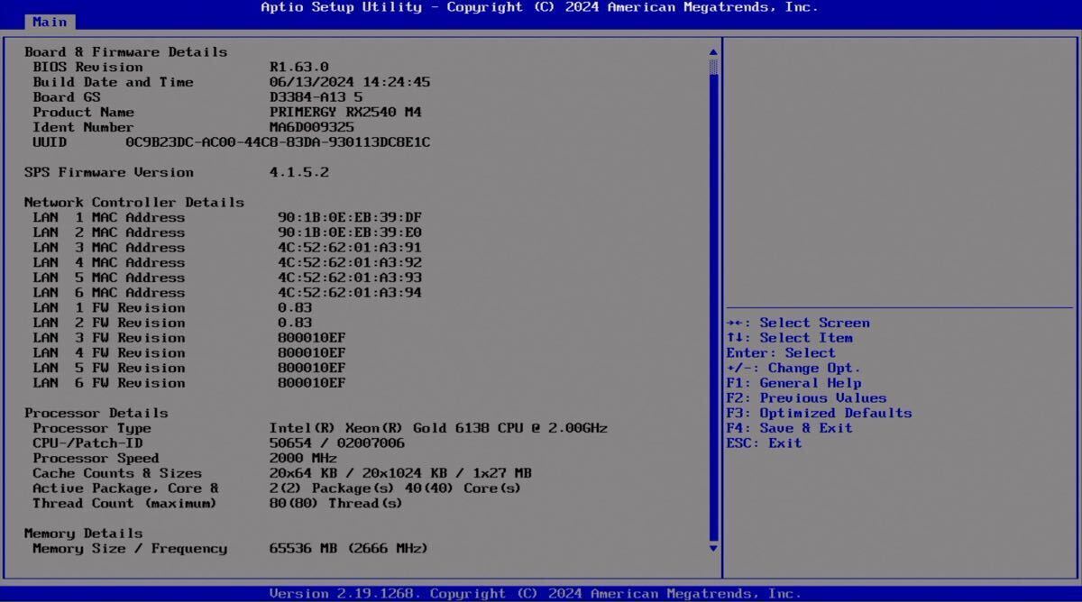Select Cache Counts & Sizes label
1082x602 pixels.
coord(117,473)
